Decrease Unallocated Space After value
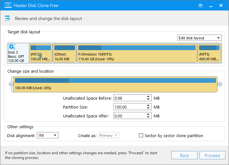The width and height of the screenshot is (229, 165). [x=148, y=117]
